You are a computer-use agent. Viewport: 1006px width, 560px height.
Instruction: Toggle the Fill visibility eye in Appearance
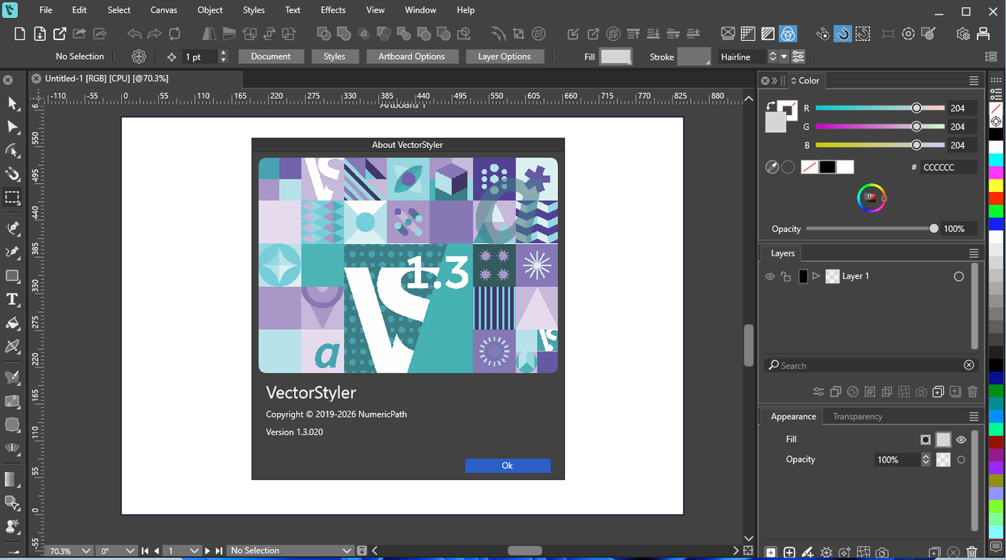click(x=961, y=440)
